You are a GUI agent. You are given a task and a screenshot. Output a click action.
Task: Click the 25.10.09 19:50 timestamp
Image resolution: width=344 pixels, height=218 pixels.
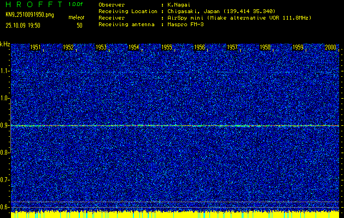[24, 25]
